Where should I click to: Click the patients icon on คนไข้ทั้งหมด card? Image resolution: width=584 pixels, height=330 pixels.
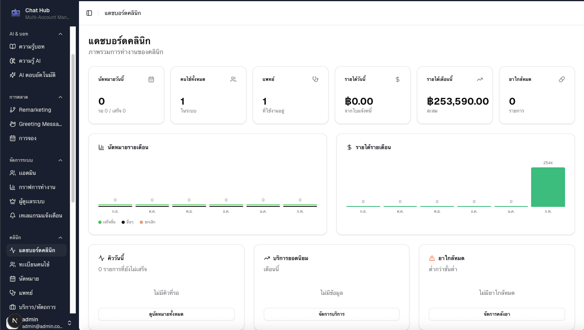[x=233, y=79]
